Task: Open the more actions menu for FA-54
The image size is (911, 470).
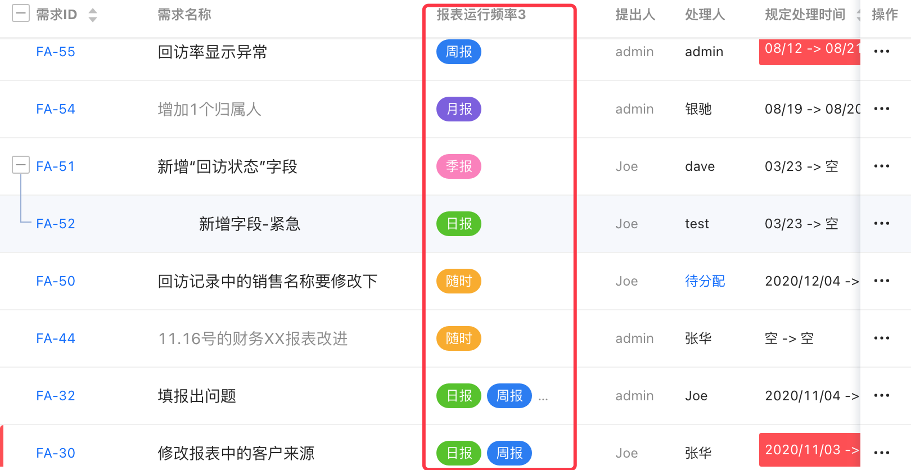Action: coord(881,109)
